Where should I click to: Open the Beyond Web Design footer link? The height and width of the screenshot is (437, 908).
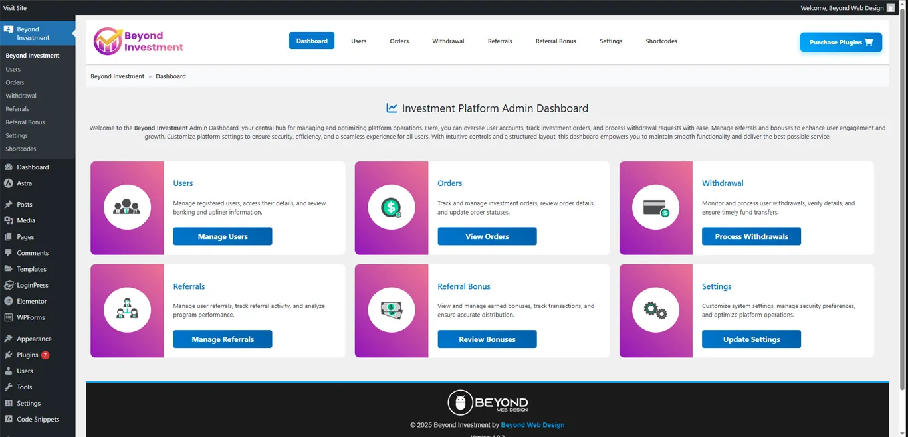pyautogui.click(x=532, y=425)
